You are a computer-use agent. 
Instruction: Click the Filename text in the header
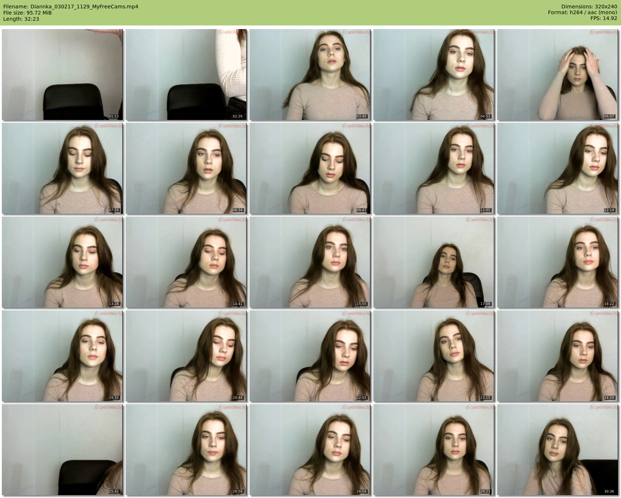(x=70, y=7)
